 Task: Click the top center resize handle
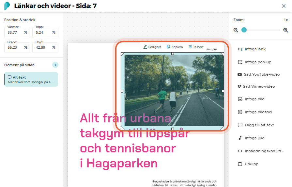tap(173, 54)
